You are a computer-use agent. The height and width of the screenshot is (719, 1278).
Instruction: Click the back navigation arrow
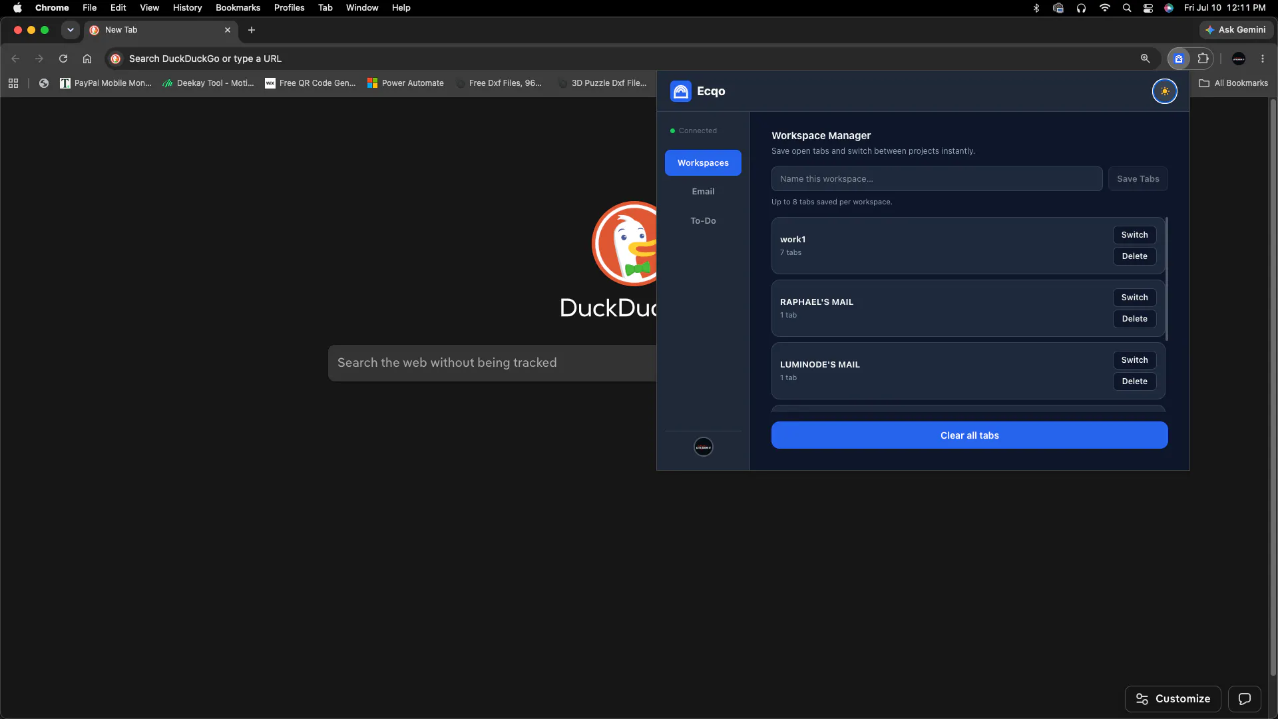15,59
